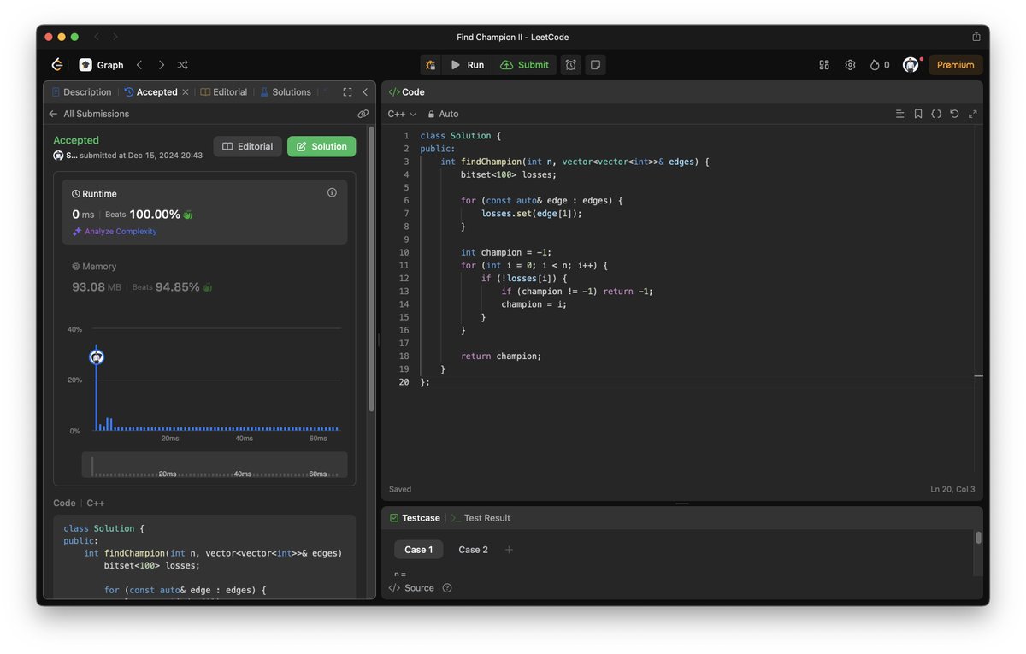1026x654 pixels.
Task: Copy submission link icon
Action: (x=363, y=114)
